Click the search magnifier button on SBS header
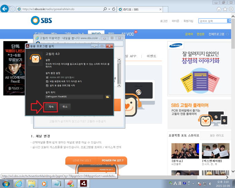 [229, 21]
